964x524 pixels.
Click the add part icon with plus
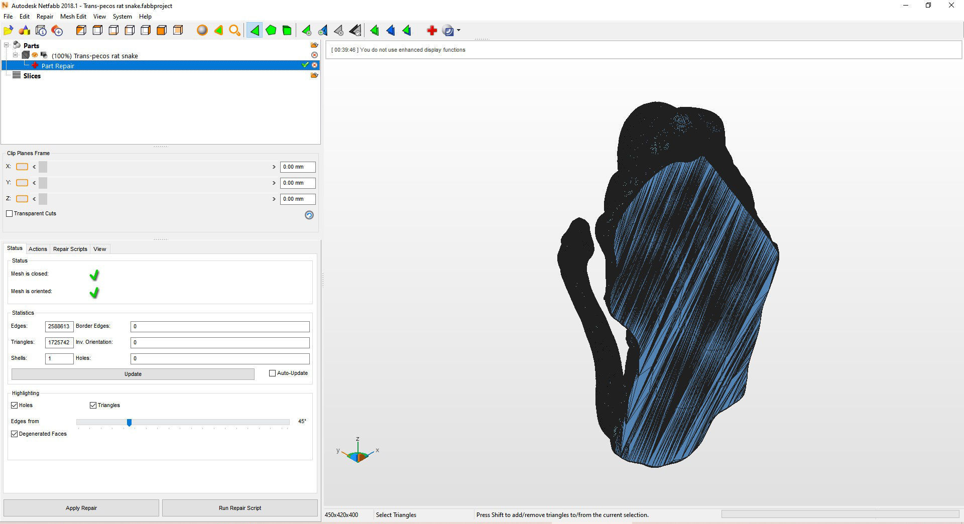[57, 31]
